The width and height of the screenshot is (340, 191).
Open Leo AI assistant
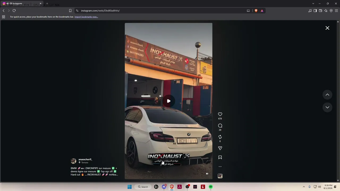(326, 11)
